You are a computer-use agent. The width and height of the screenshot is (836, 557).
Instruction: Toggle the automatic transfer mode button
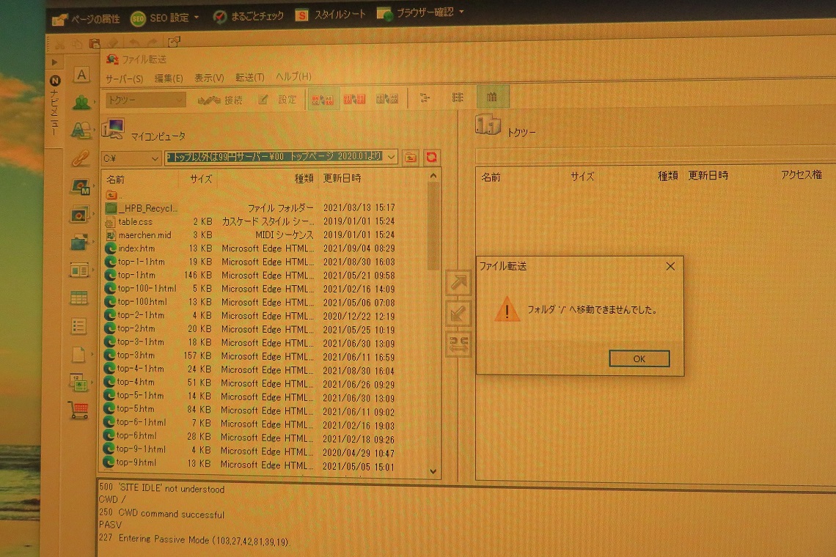[323, 99]
